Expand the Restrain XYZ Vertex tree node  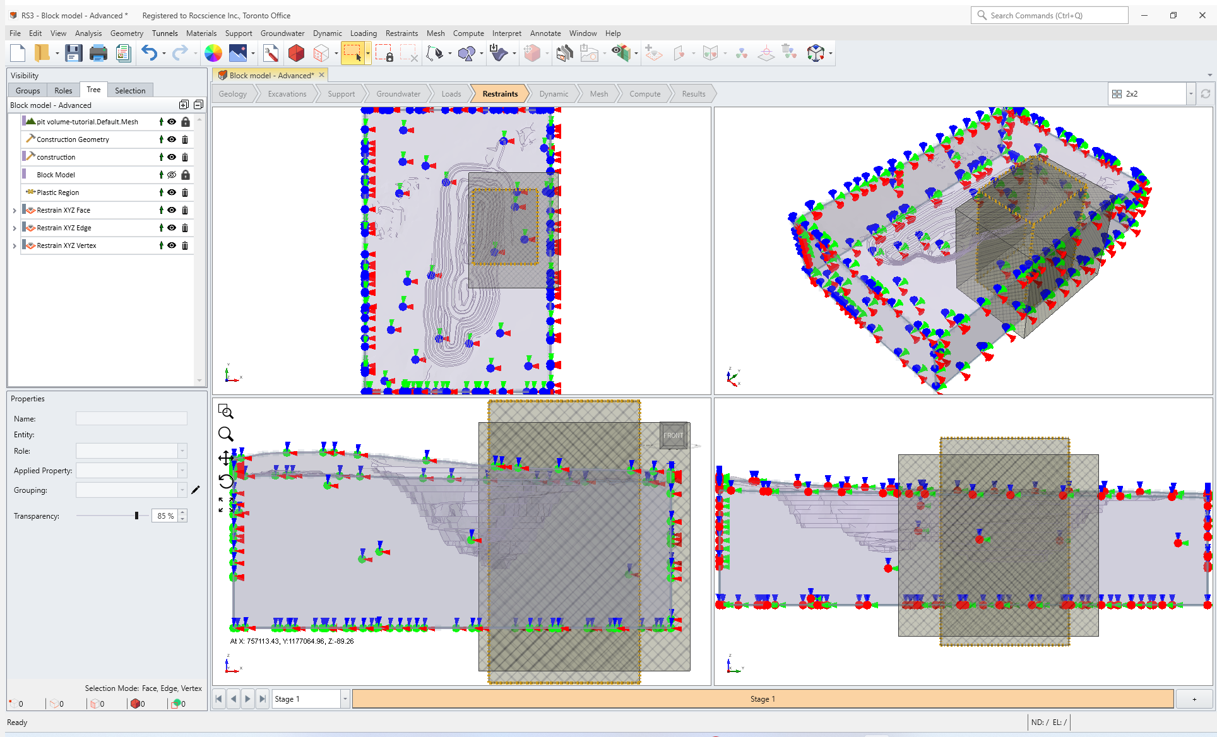[x=15, y=245]
